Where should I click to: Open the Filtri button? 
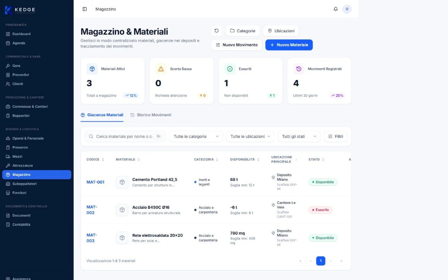(336, 136)
